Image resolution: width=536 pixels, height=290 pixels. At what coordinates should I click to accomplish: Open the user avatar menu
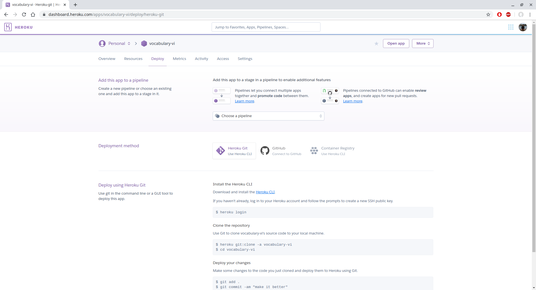(x=523, y=27)
